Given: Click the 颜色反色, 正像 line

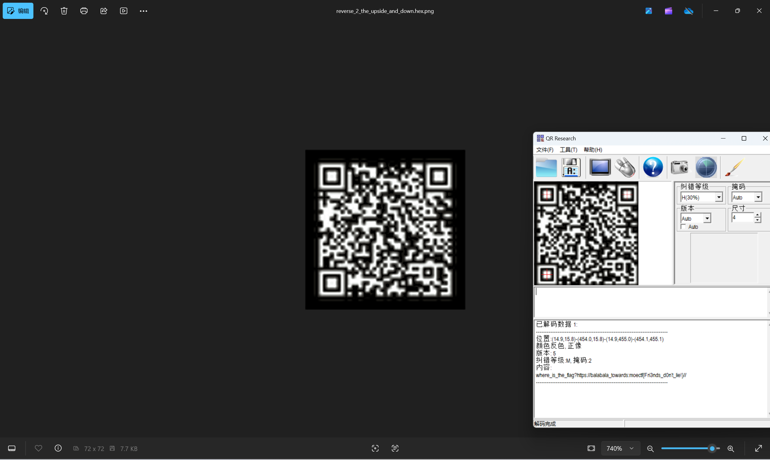Looking at the screenshot, I should click(559, 346).
